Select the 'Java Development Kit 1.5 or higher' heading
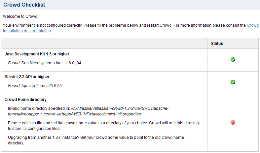The width and height of the screenshot is (260, 153). 37,54
